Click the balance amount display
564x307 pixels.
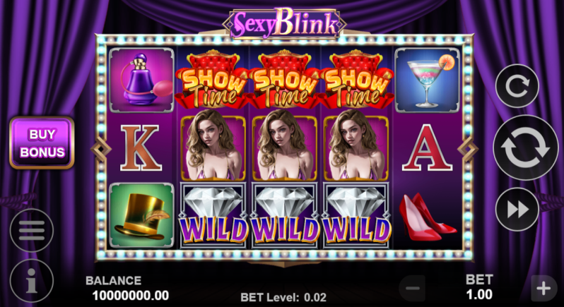pos(131,296)
